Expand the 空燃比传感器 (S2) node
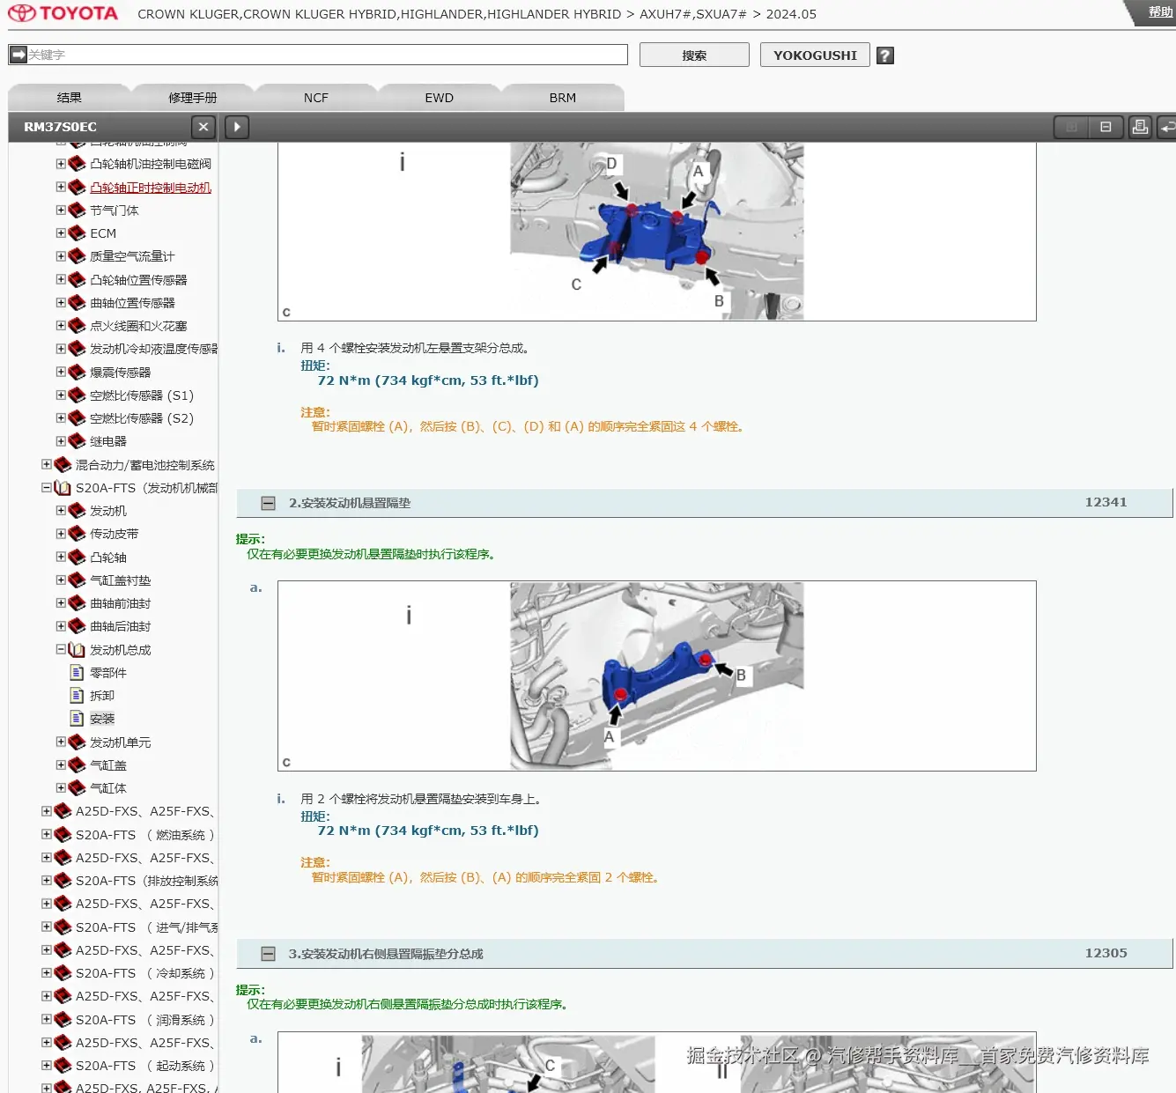 (x=61, y=417)
